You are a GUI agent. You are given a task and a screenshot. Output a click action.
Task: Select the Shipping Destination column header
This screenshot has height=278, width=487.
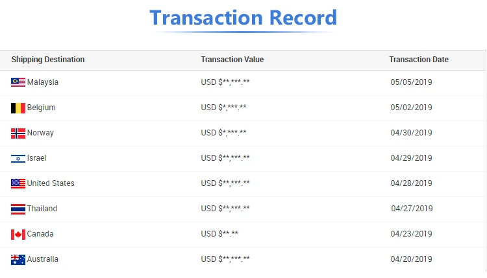(x=48, y=60)
